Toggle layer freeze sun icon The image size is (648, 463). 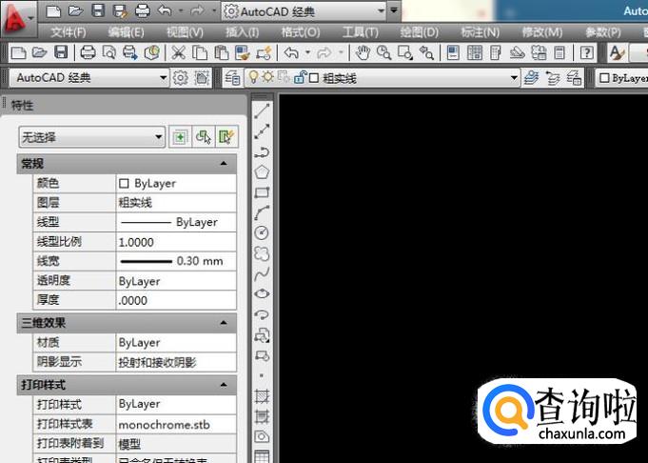(268, 77)
